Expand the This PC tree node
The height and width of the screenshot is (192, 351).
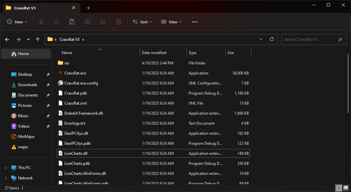(5, 168)
